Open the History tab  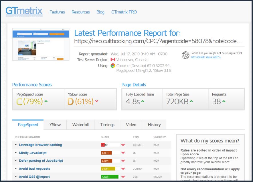(x=154, y=125)
